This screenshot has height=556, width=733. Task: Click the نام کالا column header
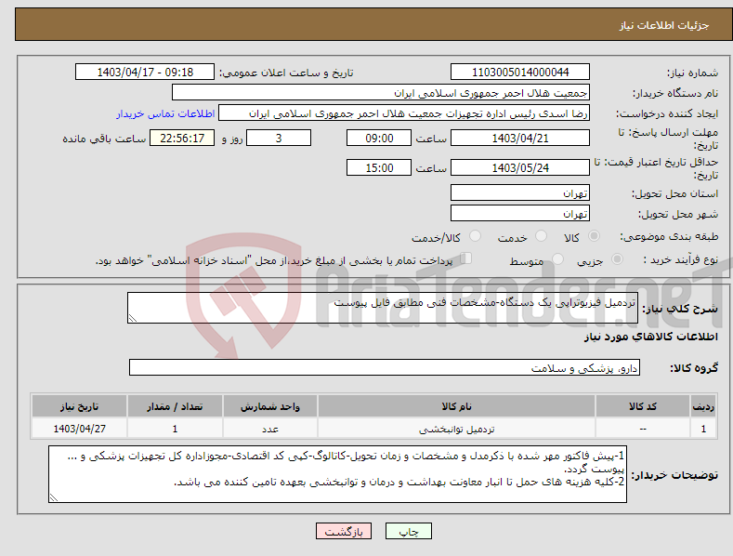tap(456, 406)
